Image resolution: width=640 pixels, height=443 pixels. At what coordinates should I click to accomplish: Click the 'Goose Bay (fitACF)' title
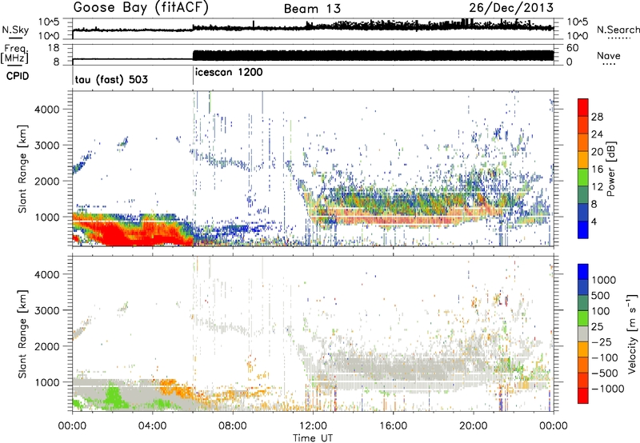point(141,8)
